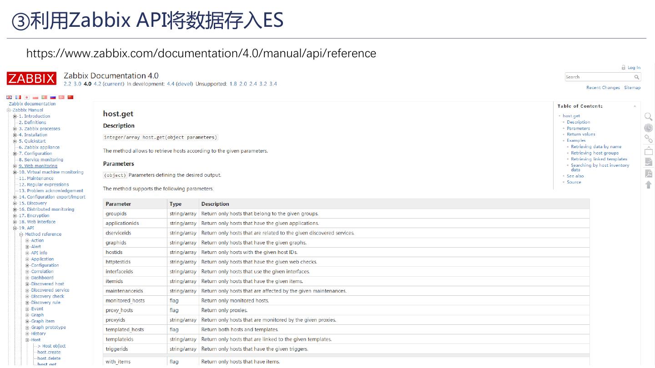Open 2. Definitions in the tree

[x=32, y=123]
